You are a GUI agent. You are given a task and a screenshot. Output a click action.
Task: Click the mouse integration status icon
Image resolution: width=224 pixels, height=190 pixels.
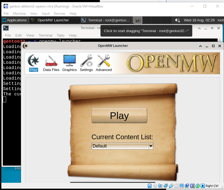[198, 186]
